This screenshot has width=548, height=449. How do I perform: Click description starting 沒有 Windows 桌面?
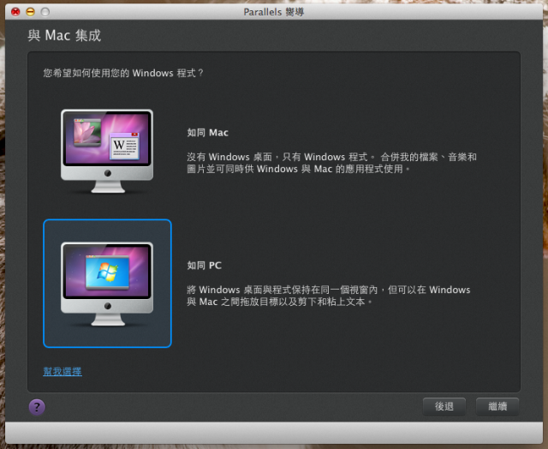tap(331, 163)
